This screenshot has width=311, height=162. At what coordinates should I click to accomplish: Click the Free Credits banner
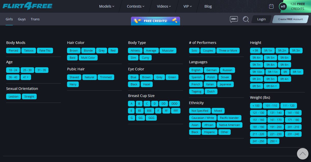(155, 21)
